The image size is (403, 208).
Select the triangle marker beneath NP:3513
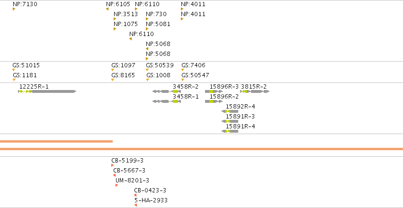[115, 19]
